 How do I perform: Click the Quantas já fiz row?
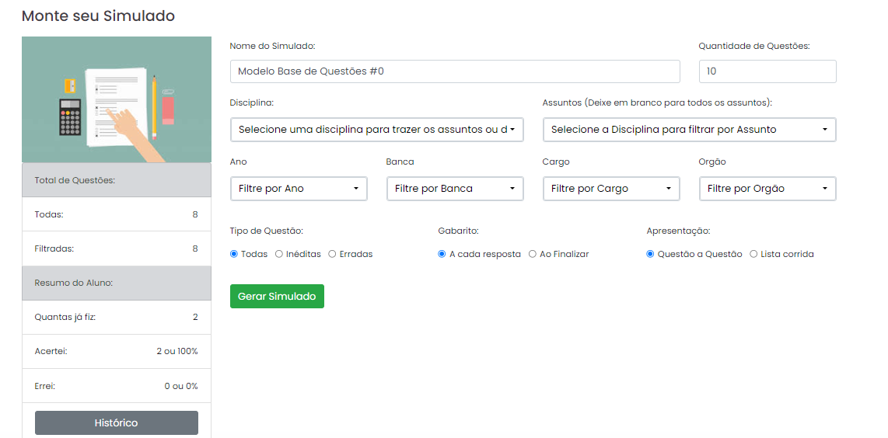(x=117, y=317)
